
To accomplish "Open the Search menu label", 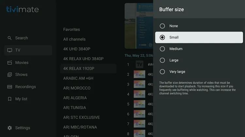I will point(22,38).
